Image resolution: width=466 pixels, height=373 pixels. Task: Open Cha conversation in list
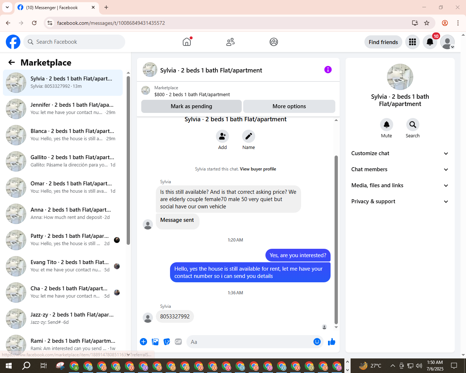coord(63,292)
